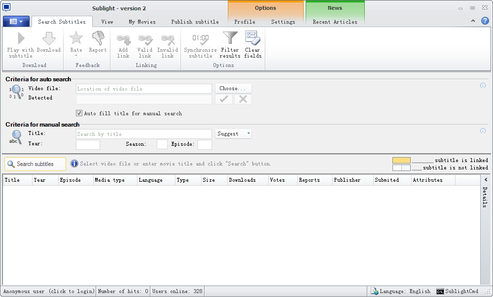Sort by the Title column header
The image size is (493, 297).
(18, 180)
